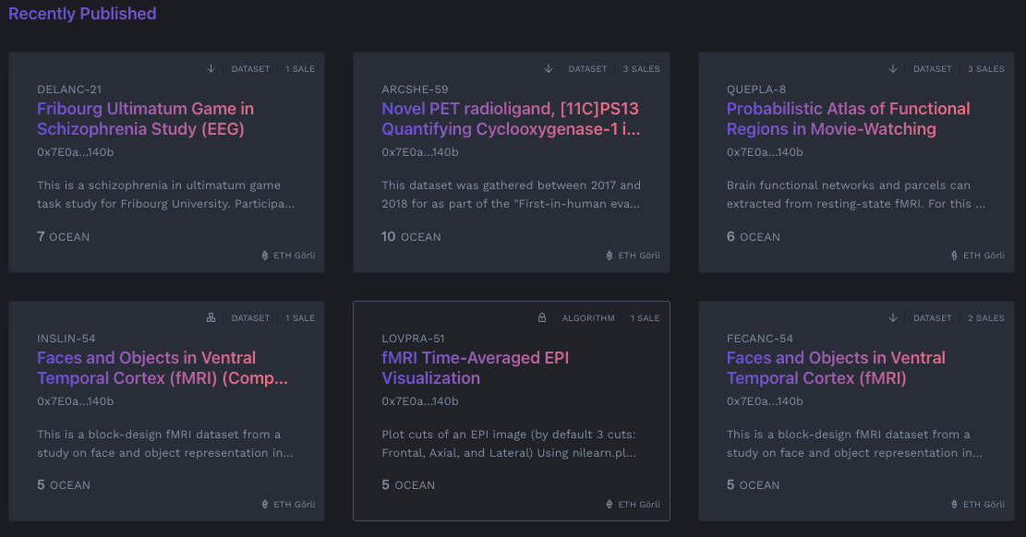The height and width of the screenshot is (537, 1026).
Task: Click the 3 SALES label on ARCSHE-59
Action: (x=641, y=69)
